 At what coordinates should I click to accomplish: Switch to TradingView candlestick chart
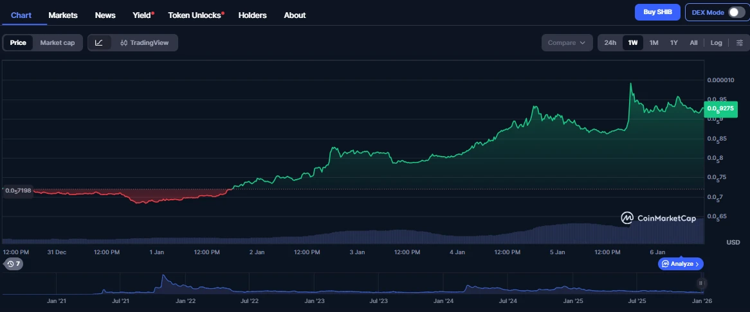(x=144, y=43)
